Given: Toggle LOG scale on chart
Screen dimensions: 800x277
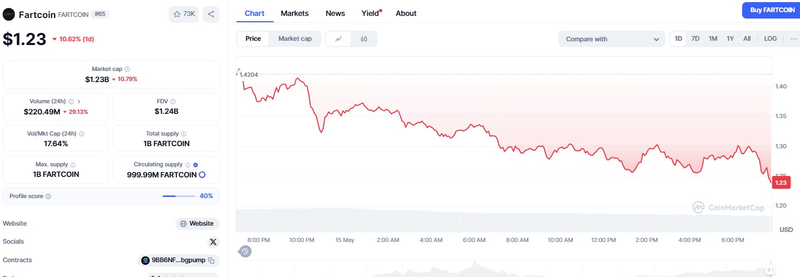Looking at the screenshot, I should [x=770, y=39].
